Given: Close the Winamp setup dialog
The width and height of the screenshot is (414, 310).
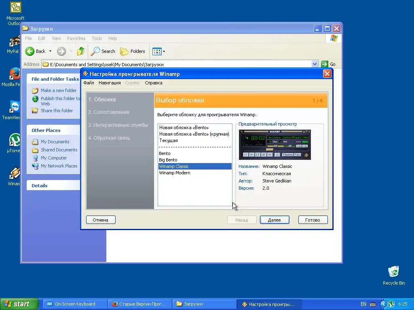Looking at the screenshot, I should click(x=327, y=74).
